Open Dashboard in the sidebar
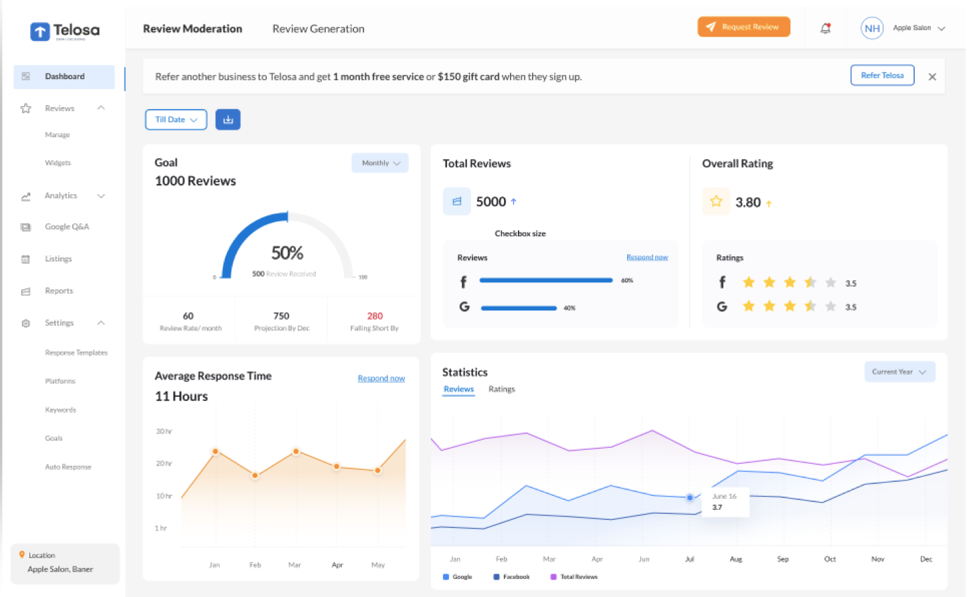Viewport: 969px width, 597px height. (64, 77)
